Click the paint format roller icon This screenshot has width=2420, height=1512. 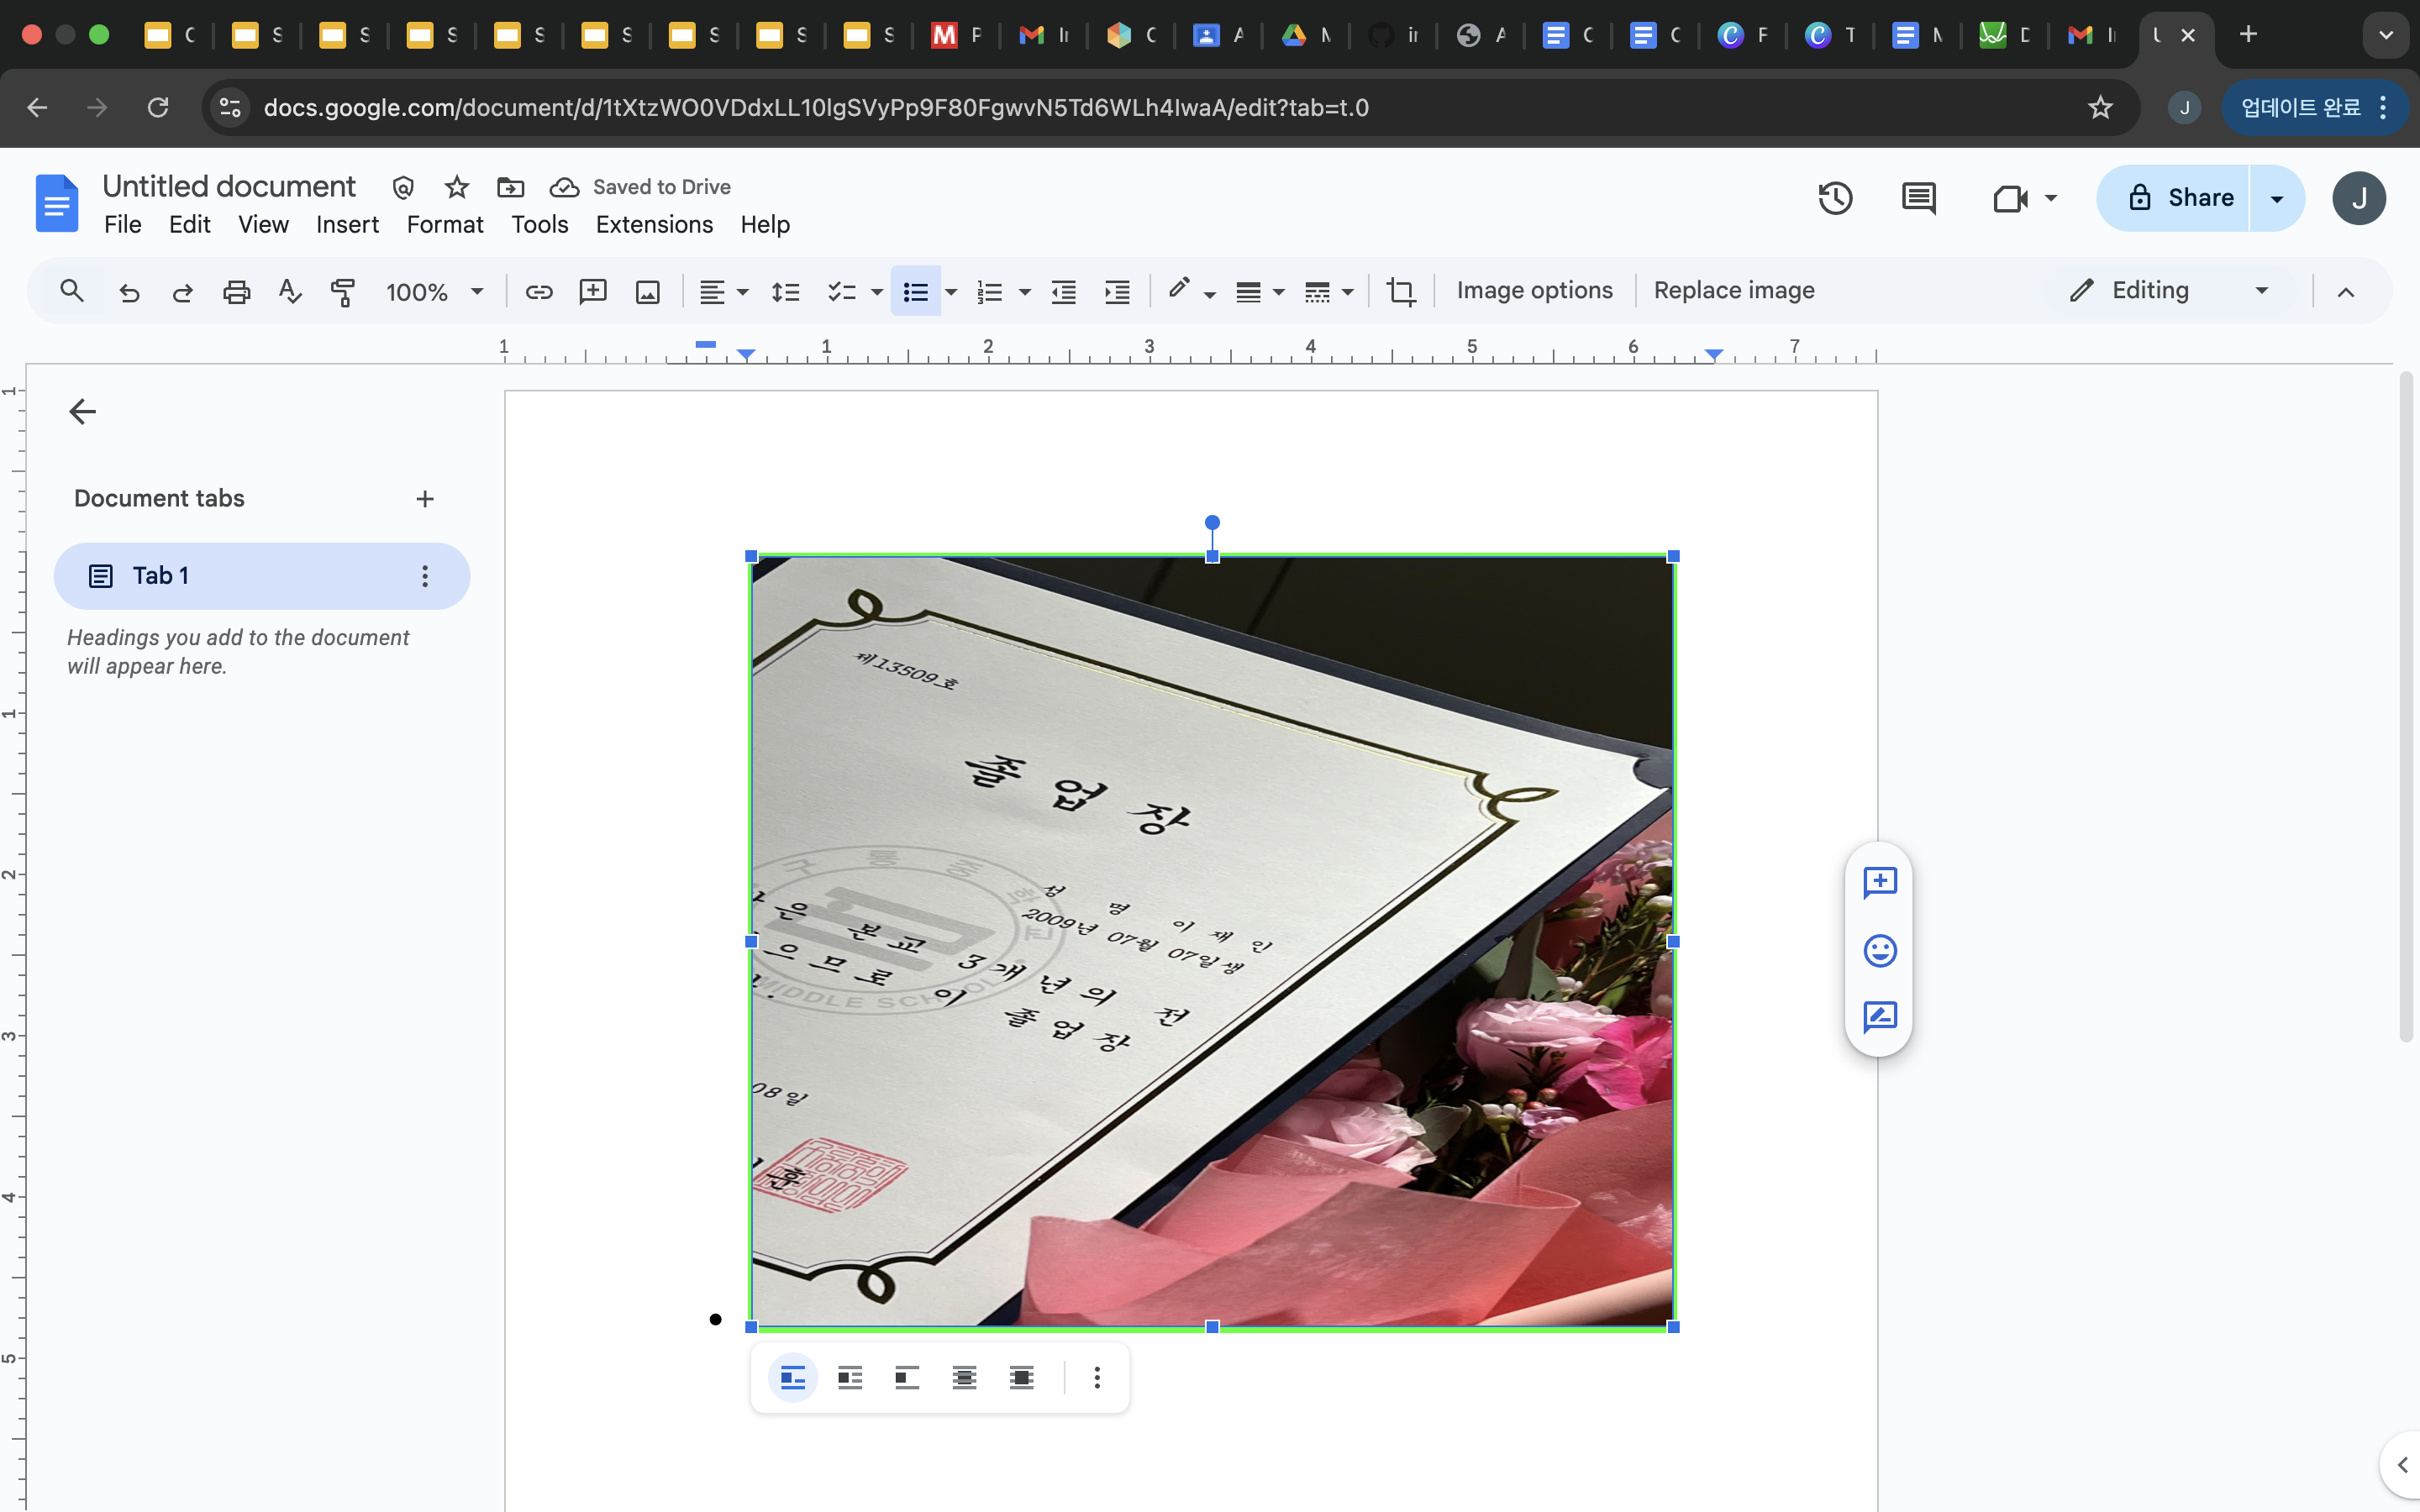coord(343,291)
